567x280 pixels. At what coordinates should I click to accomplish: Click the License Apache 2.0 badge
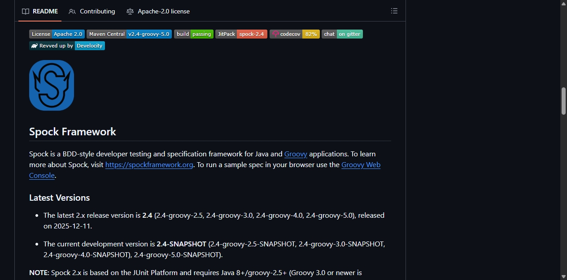(57, 34)
